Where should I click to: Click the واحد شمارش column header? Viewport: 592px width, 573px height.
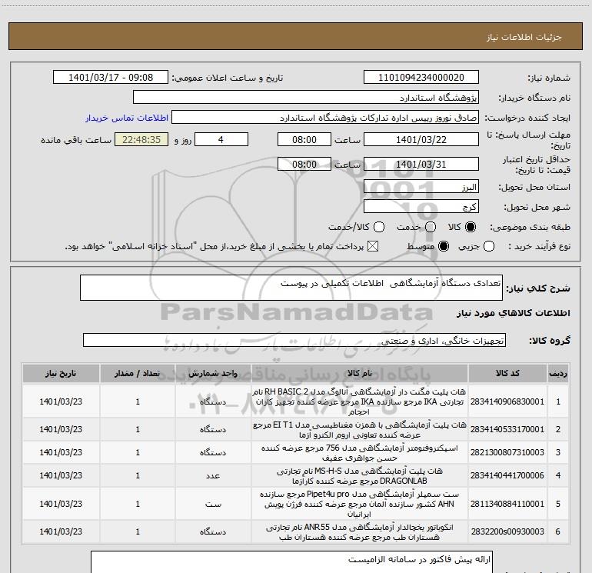click(213, 374)
